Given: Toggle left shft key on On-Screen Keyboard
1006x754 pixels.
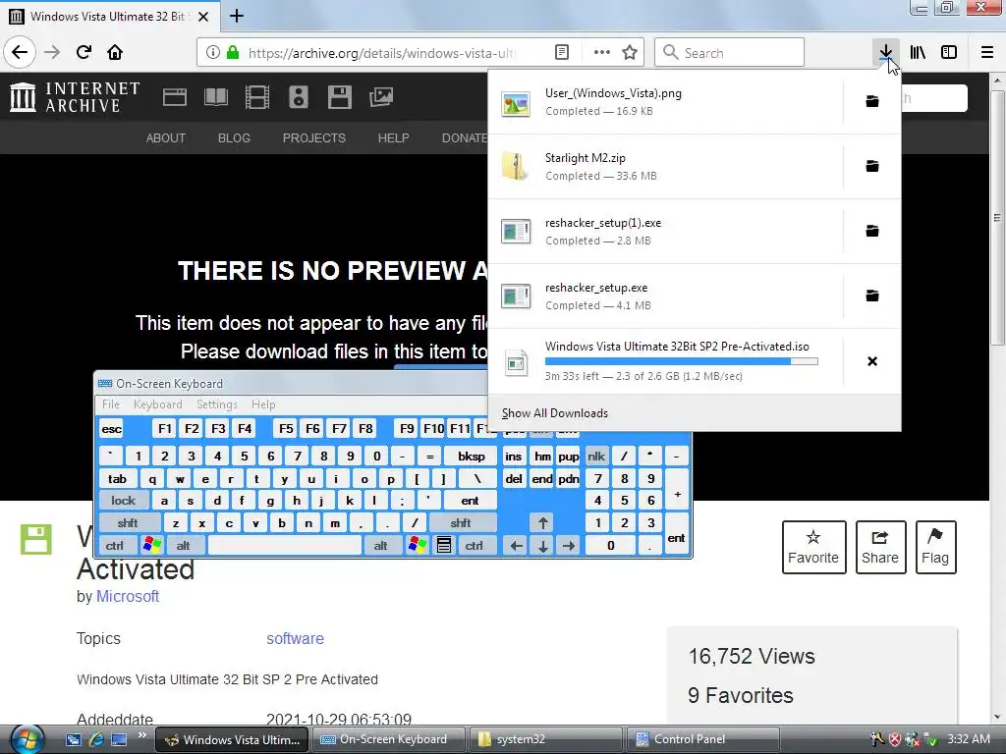Looking at the screenshot, I should [x=129, y=523].
